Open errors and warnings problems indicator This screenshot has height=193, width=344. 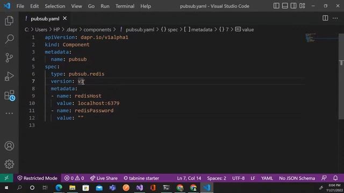pyautogui.click(x=74, y=178)
